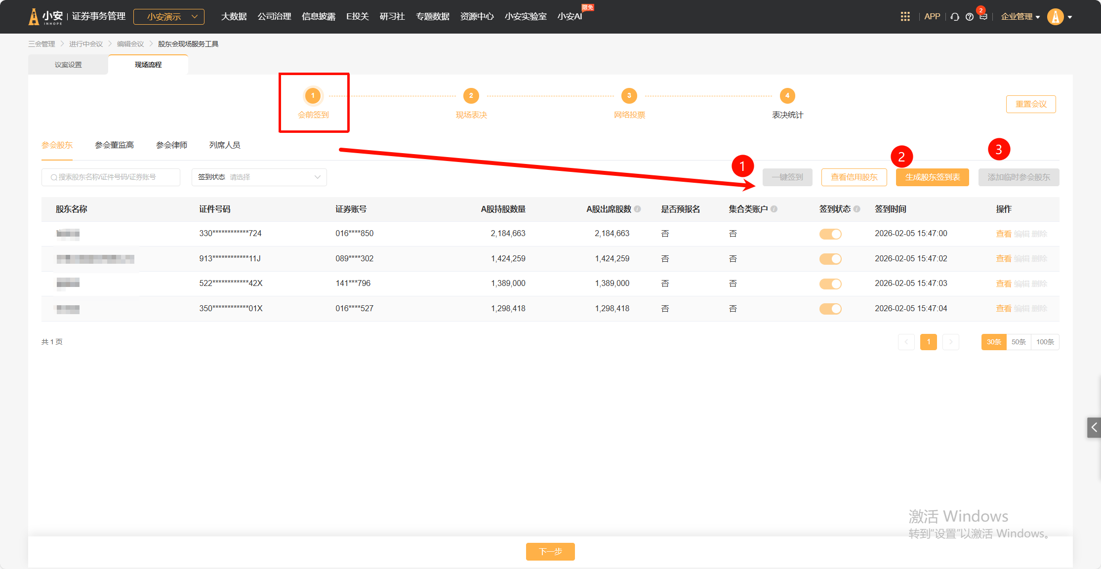Select 50条 per page option
Viewport: 1101px width, 569px height.
point(1019,342)
